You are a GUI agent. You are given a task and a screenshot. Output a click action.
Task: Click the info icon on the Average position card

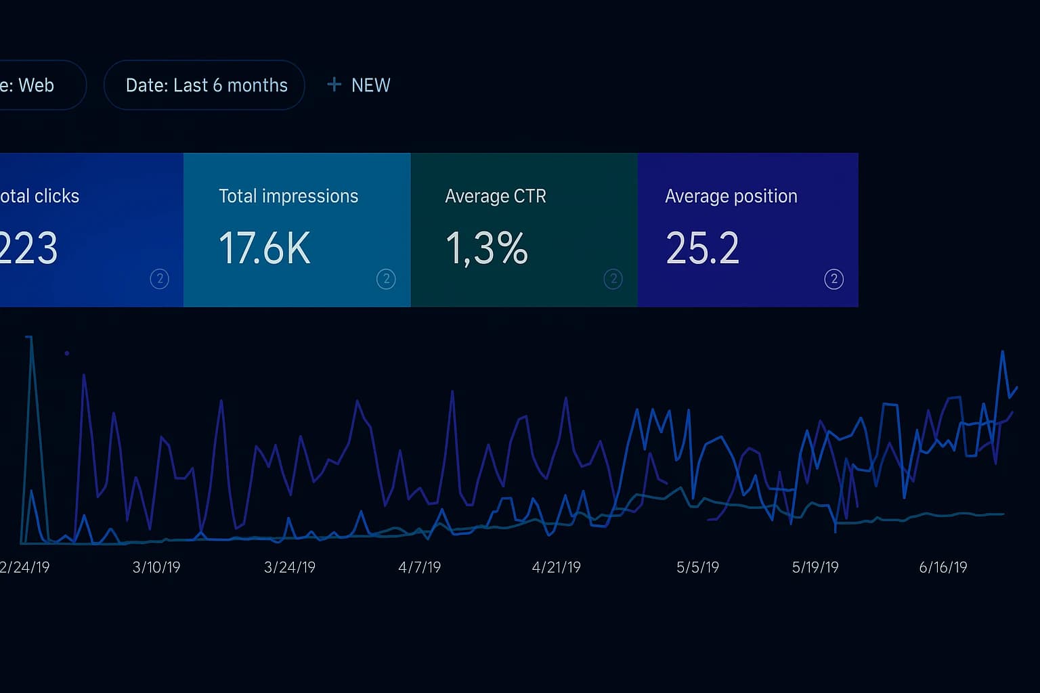pyautogui.click(x=834, y=279)
